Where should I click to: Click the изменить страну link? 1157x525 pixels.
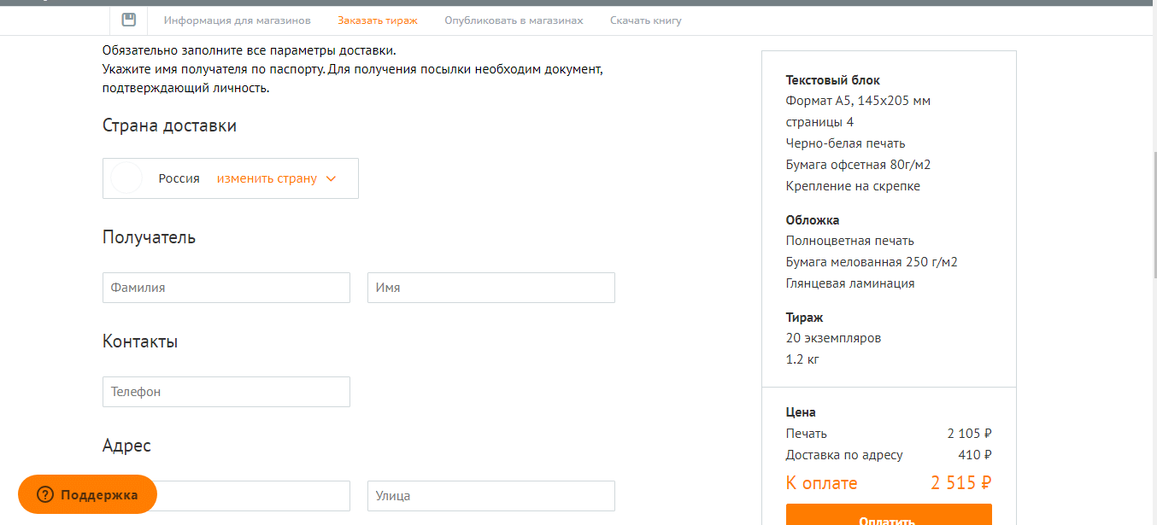tap(267, 178)
